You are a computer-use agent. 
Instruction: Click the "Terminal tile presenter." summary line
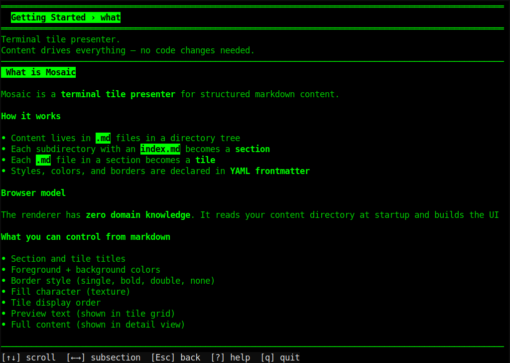[60, 39]
